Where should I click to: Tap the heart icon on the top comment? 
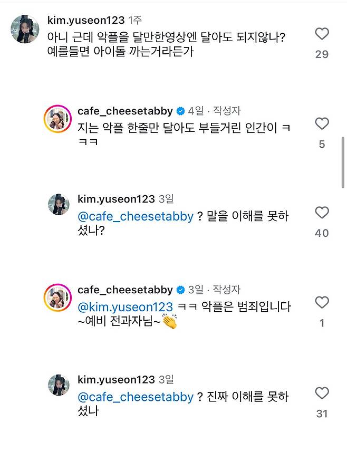pos(322,33)
